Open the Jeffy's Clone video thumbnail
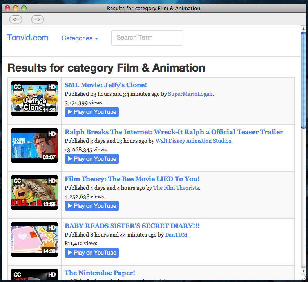Image resolution: width=308 pixels, height=282 pixels. point(34,99)
